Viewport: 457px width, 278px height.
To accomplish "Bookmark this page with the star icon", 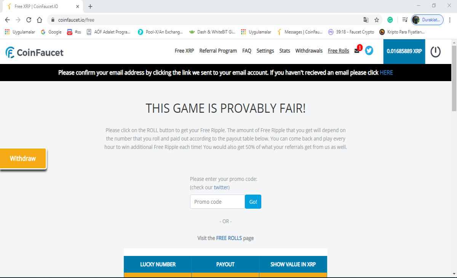I will pos(377,20).
